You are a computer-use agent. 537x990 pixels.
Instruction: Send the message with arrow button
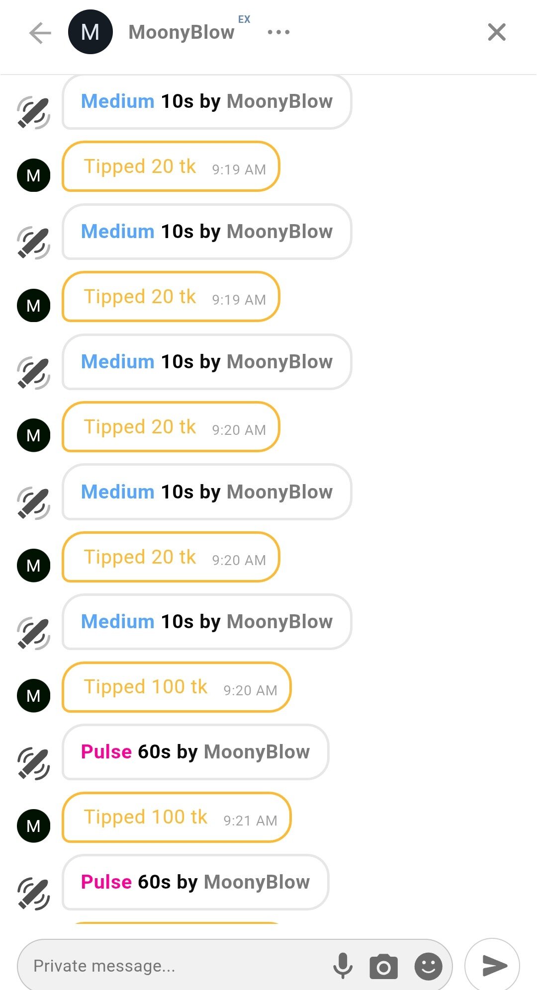(492, 965)
